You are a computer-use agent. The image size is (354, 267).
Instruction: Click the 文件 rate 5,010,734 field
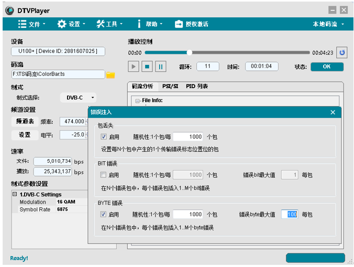click(52, 161)
